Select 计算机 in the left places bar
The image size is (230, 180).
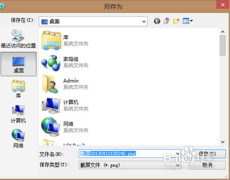click(18, 114)
